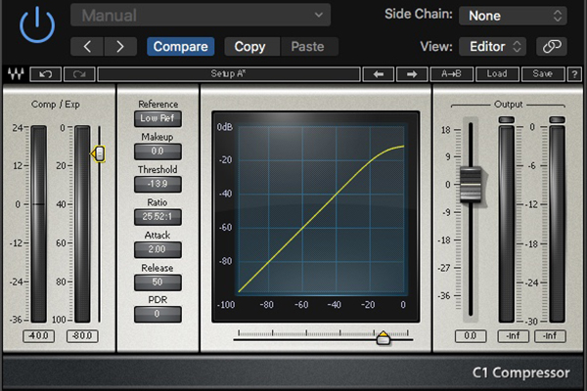Image resolution: width=587 pixels, height=391 pixels.
Task: Reset left output peak -Inf readout
Action: (513, 336)
